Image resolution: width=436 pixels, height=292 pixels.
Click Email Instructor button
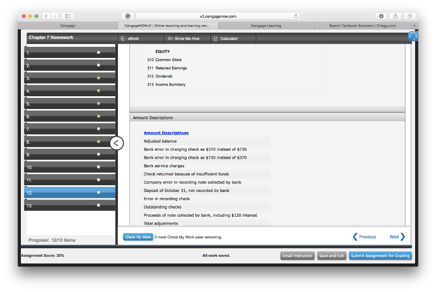297,255
